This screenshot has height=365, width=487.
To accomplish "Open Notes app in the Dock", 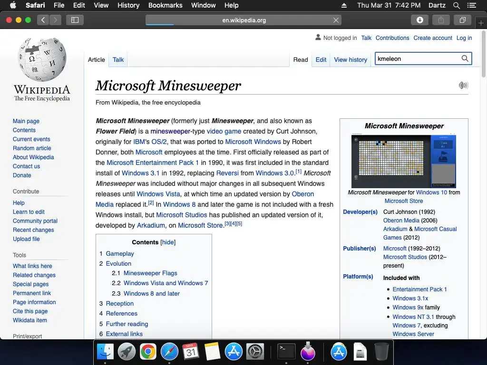I will click(x=212, y=352).
